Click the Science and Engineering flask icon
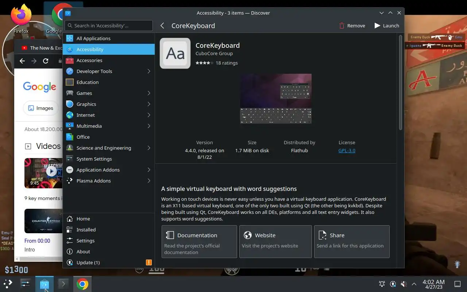Screen dimensions: 467x292 pos(70,148)
